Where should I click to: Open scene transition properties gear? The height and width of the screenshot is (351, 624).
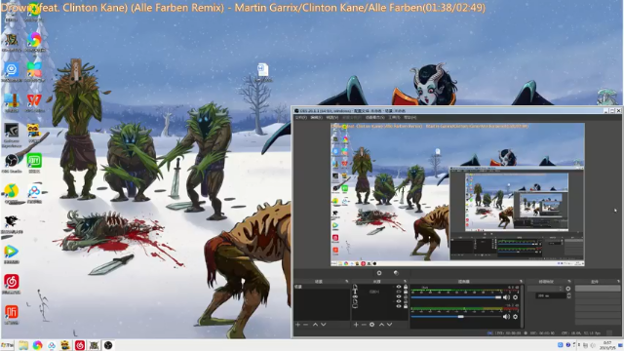[x=567, y=289]
